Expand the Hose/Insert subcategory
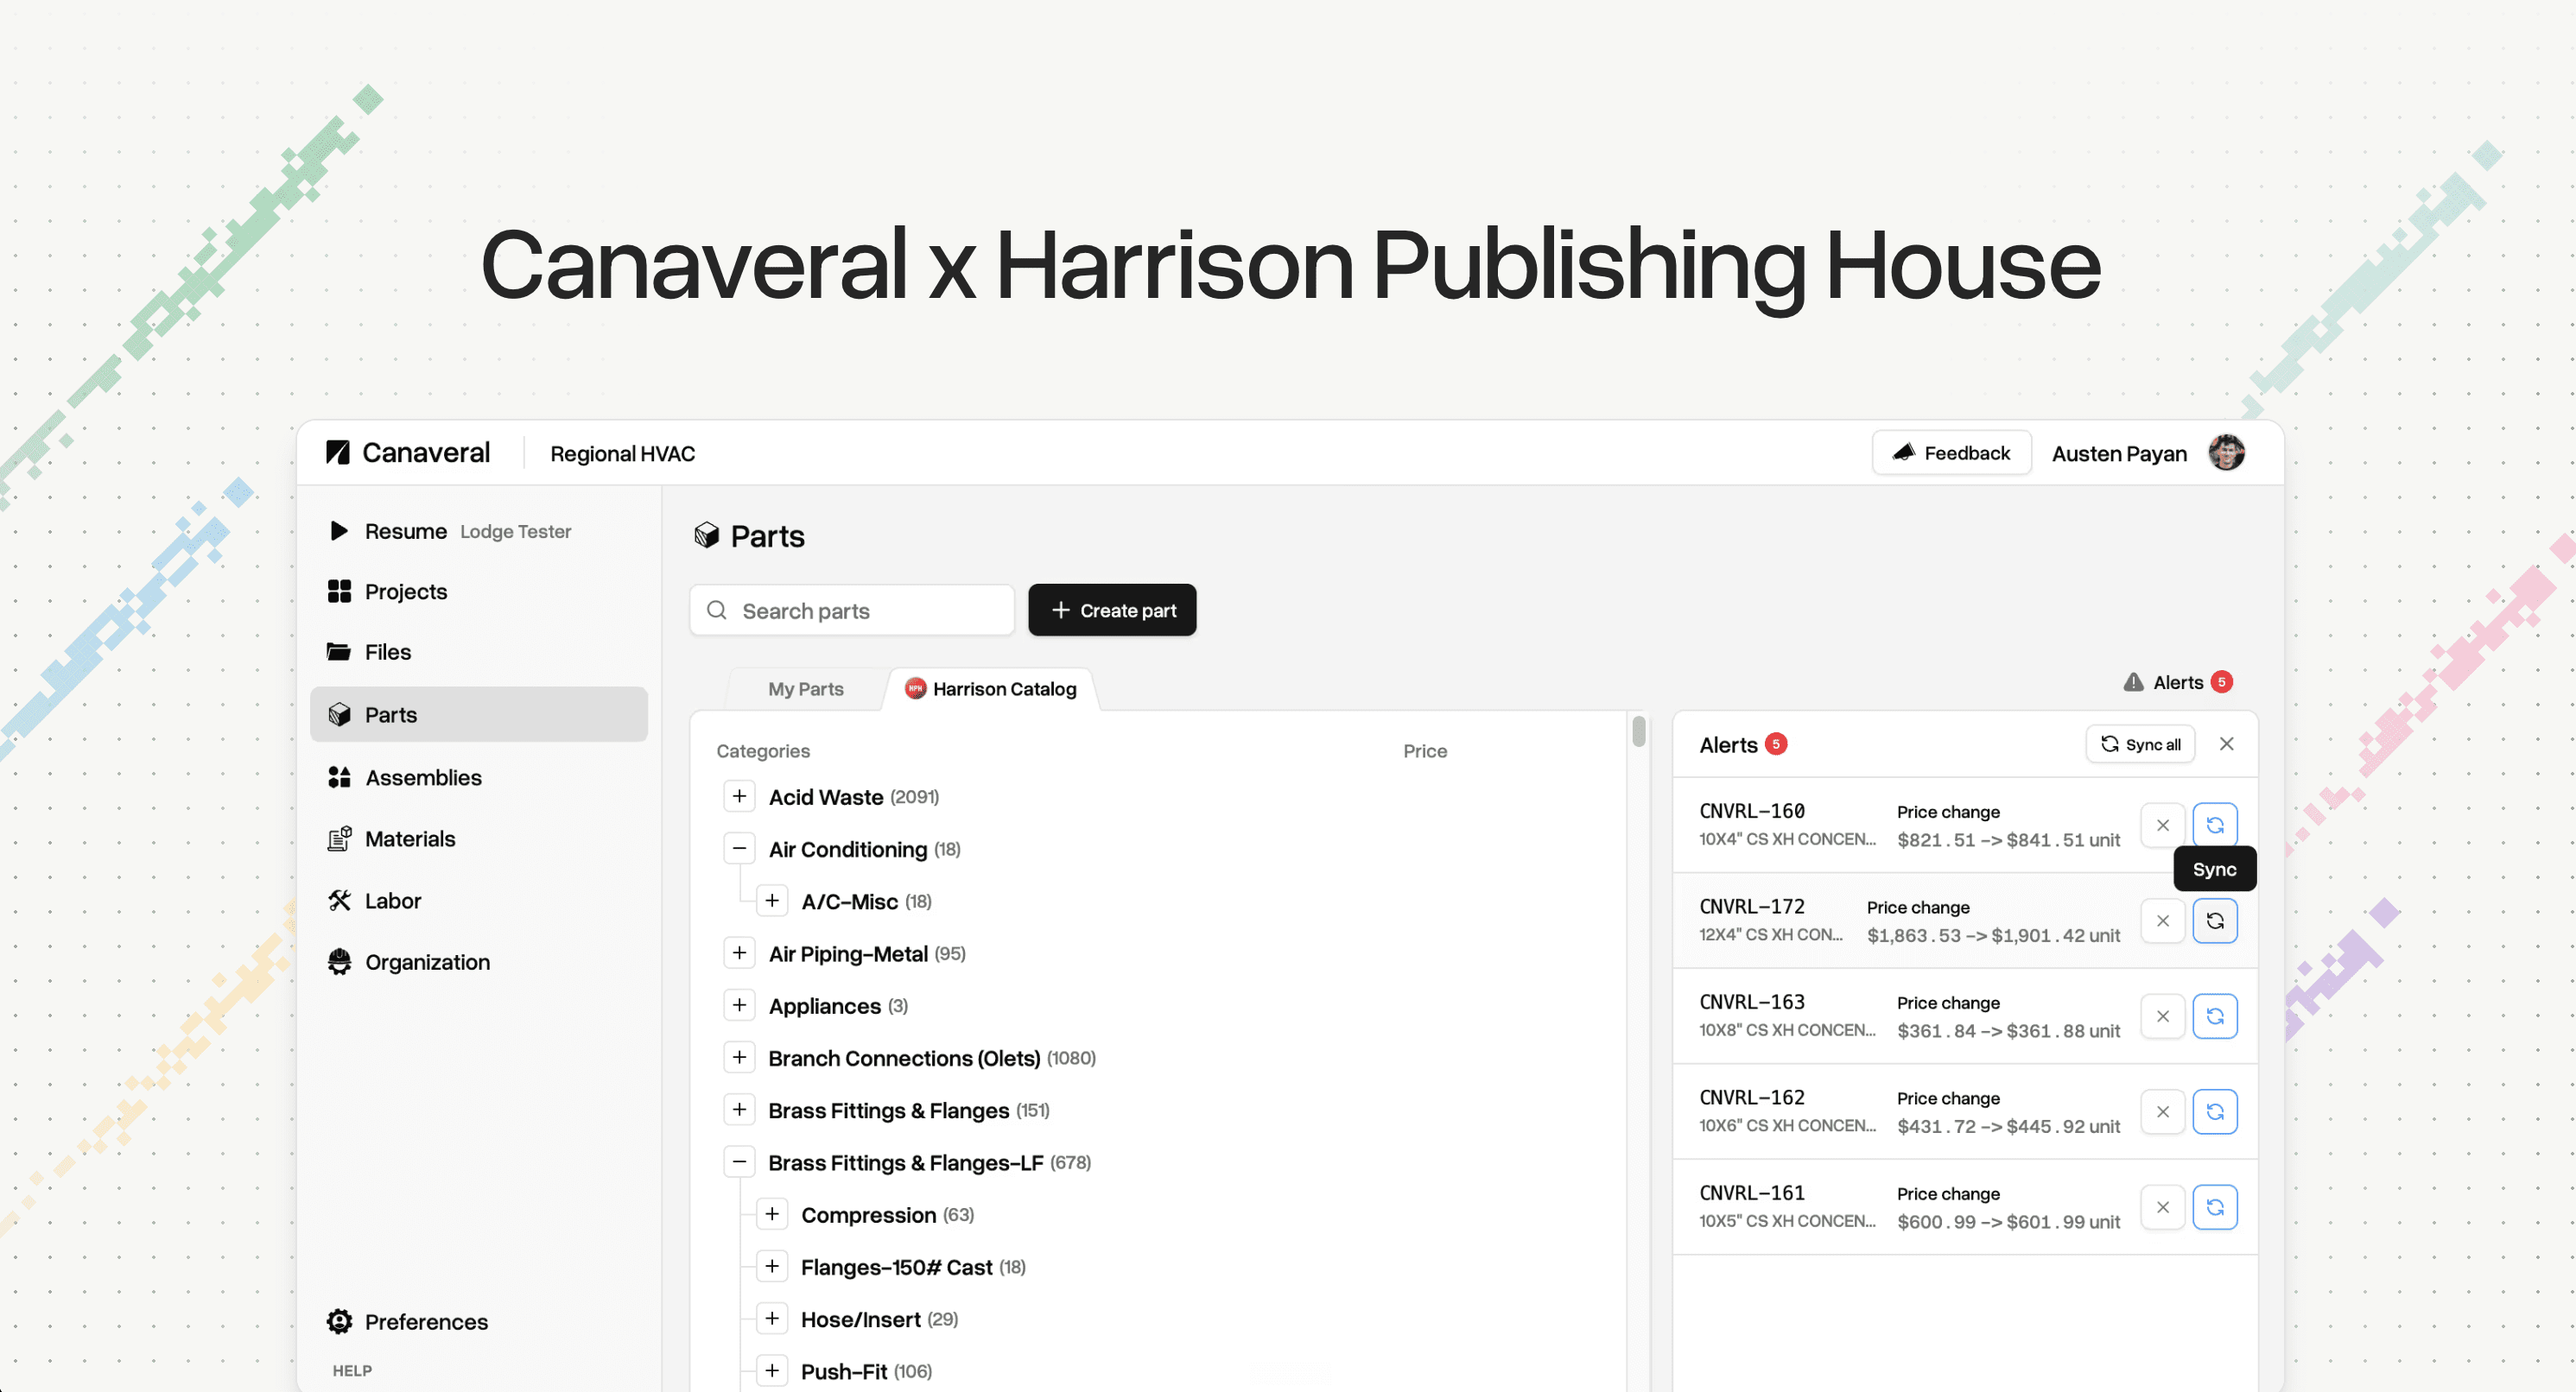The width and height of the screenshot is (2576, 1392). pyautogui.click(x=772, y=1319)
